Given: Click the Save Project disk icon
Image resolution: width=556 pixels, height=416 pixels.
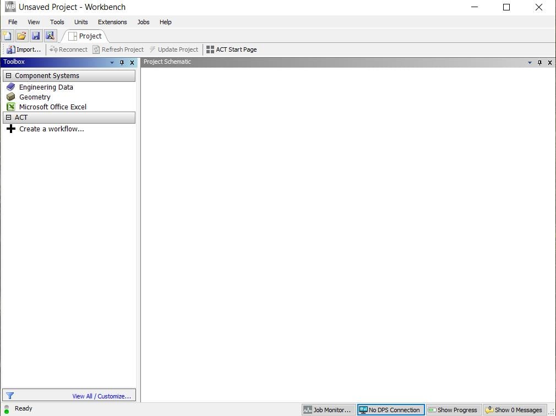Looking at the screenshot, I should click(36, 36).
